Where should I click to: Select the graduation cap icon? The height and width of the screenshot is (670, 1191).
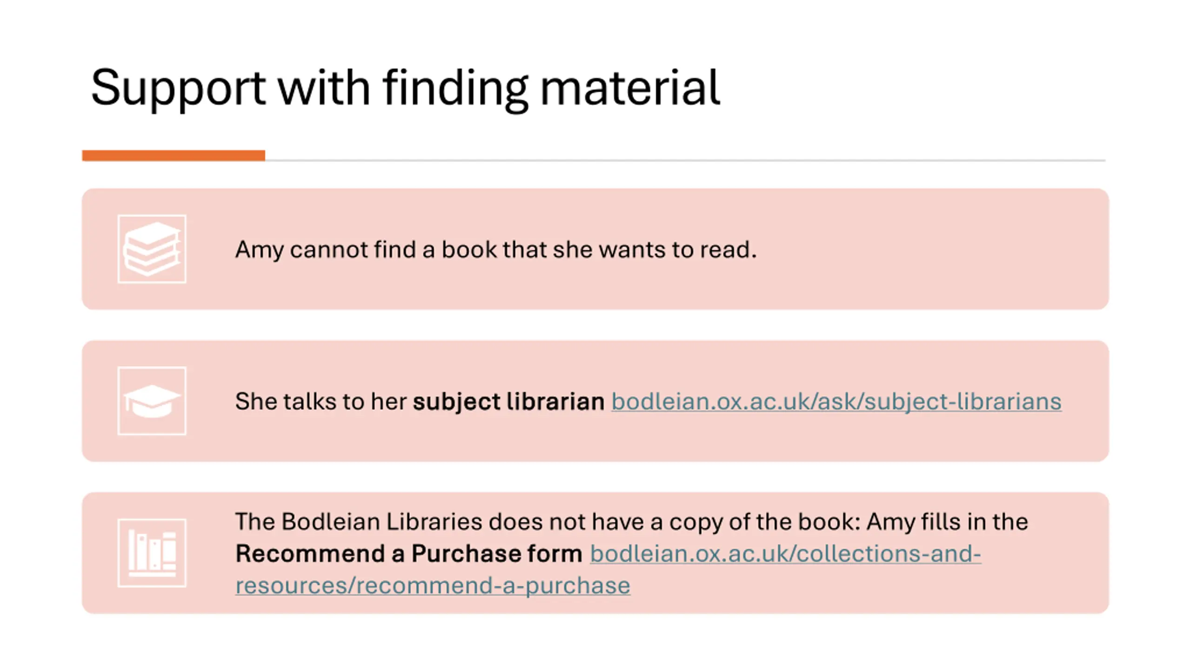[152, 401]
